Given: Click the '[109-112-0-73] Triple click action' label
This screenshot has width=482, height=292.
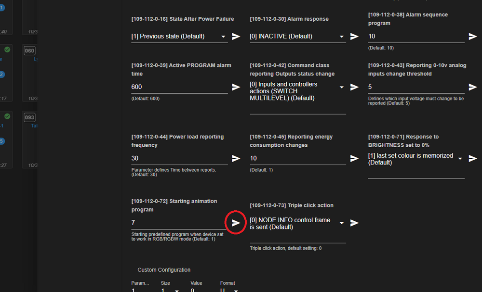Looking at the screenshot, I should [292, 205].
